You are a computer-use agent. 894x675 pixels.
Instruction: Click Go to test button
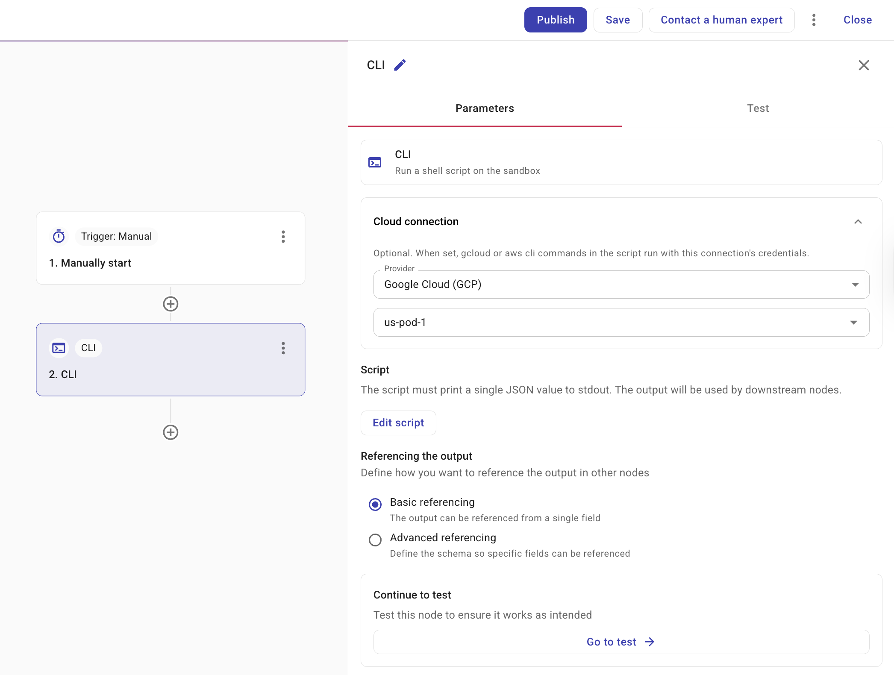[x=621, y=642]
